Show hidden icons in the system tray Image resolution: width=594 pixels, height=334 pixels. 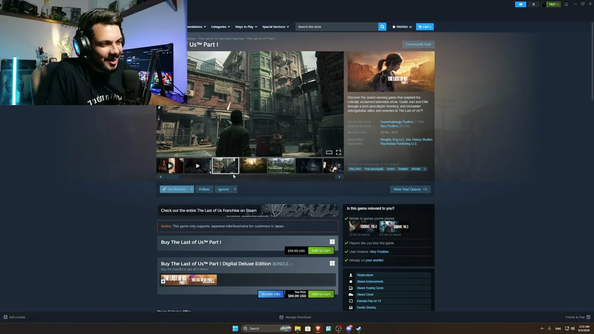pyautogui.click(x=542, y=328)
